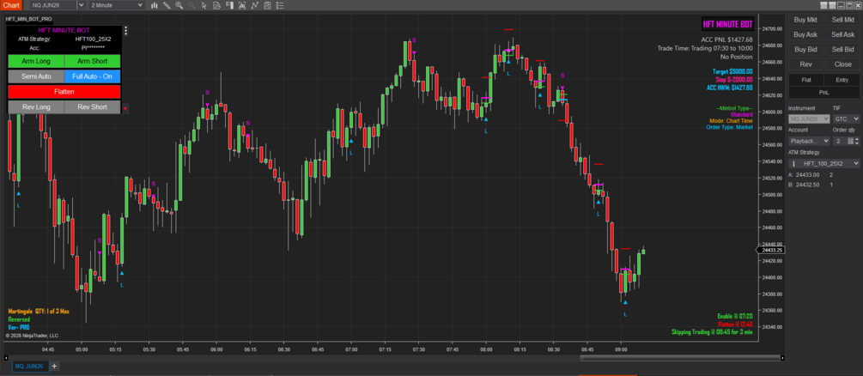Toggle the Chart Trader panel icon
The height and width of the screenshot is (376, 863).
[229, 5]
